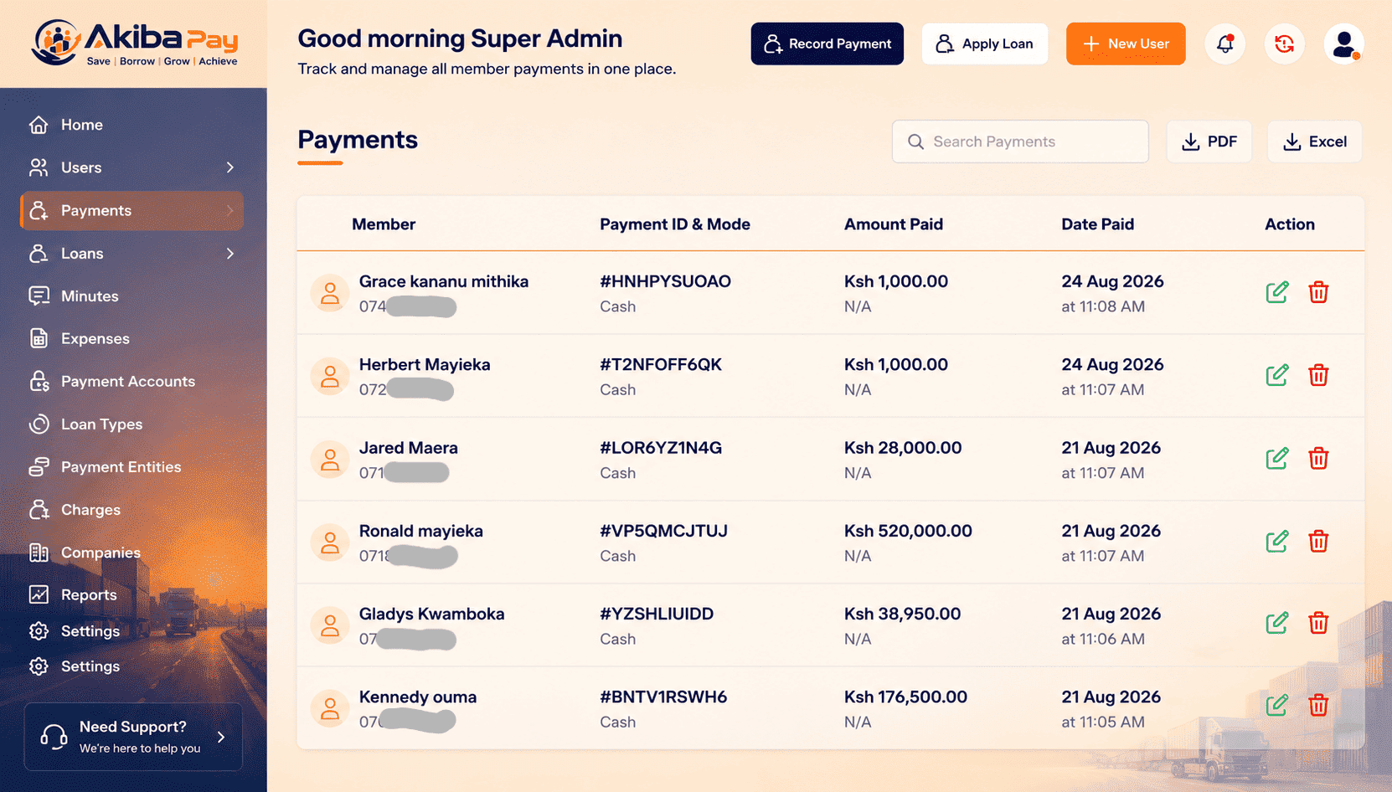Go to Home in sidebar
The height and width of the screenshot is (792, 1392).
tap(65, 125)
